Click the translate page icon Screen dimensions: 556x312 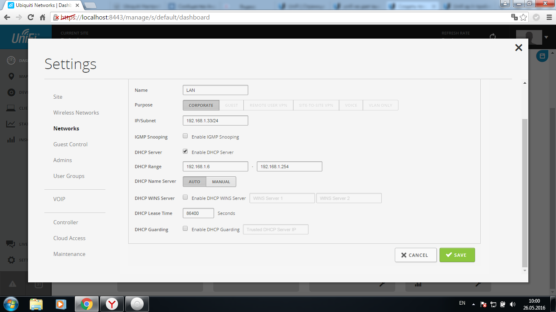coord(514,17)
